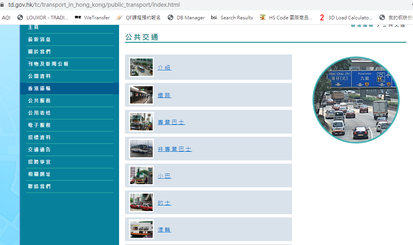Click the coach thumbnail beside 非專營巴士
413x245 pixels.
pos(142,149)
